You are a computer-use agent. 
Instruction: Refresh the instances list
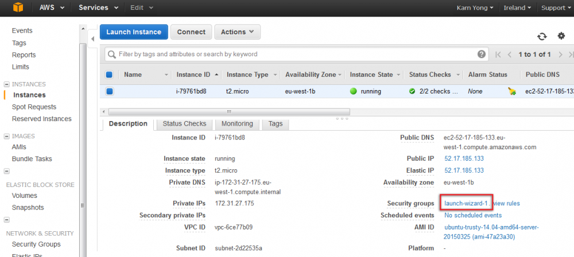pos(542,36)
